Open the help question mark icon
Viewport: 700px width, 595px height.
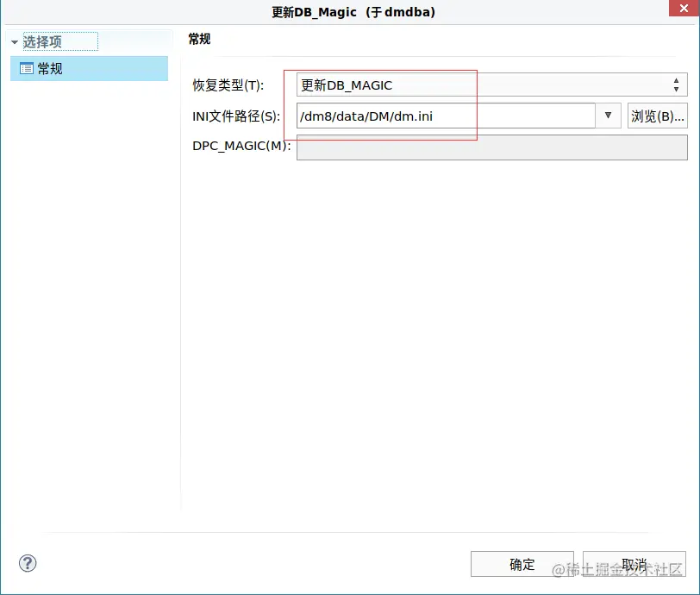tap(27, 563)
